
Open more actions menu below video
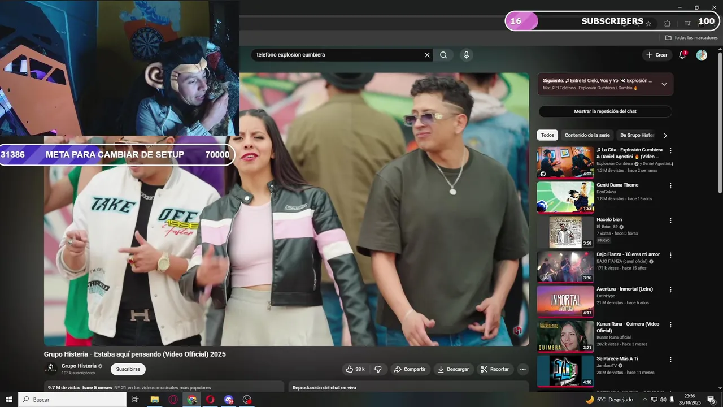[x=523, y=369]
